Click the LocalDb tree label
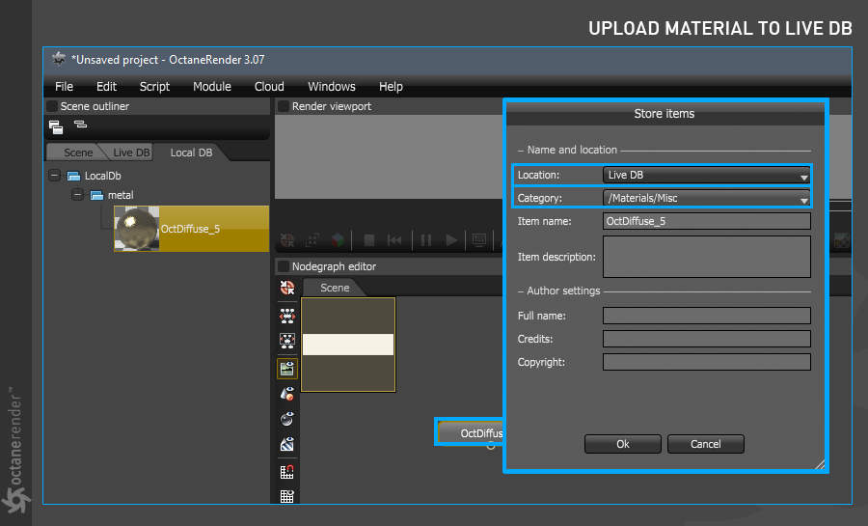This screenshot has height=526, width=868. coord(103,176)
